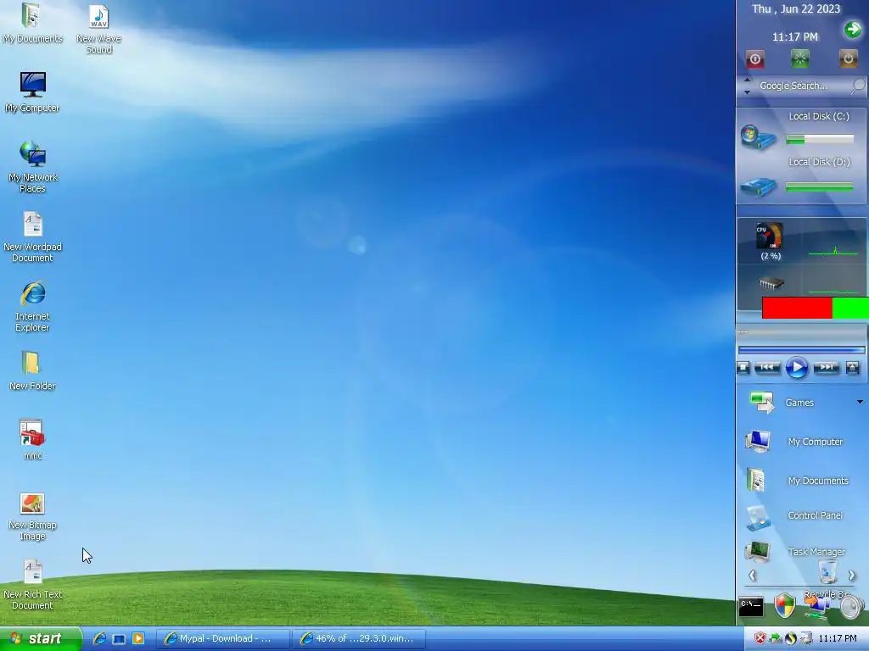Viewport: 869px width, 651px height.
Task: Skip to previous track in sidebar player
Action: (x=767, y=367)
